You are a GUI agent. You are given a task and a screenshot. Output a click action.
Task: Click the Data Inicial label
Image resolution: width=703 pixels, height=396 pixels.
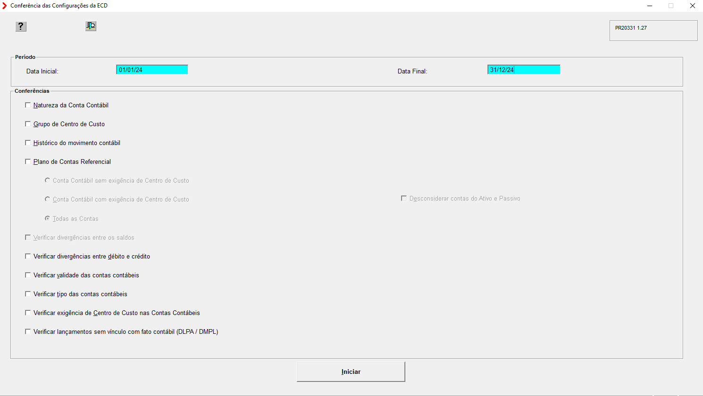point(42,72)
